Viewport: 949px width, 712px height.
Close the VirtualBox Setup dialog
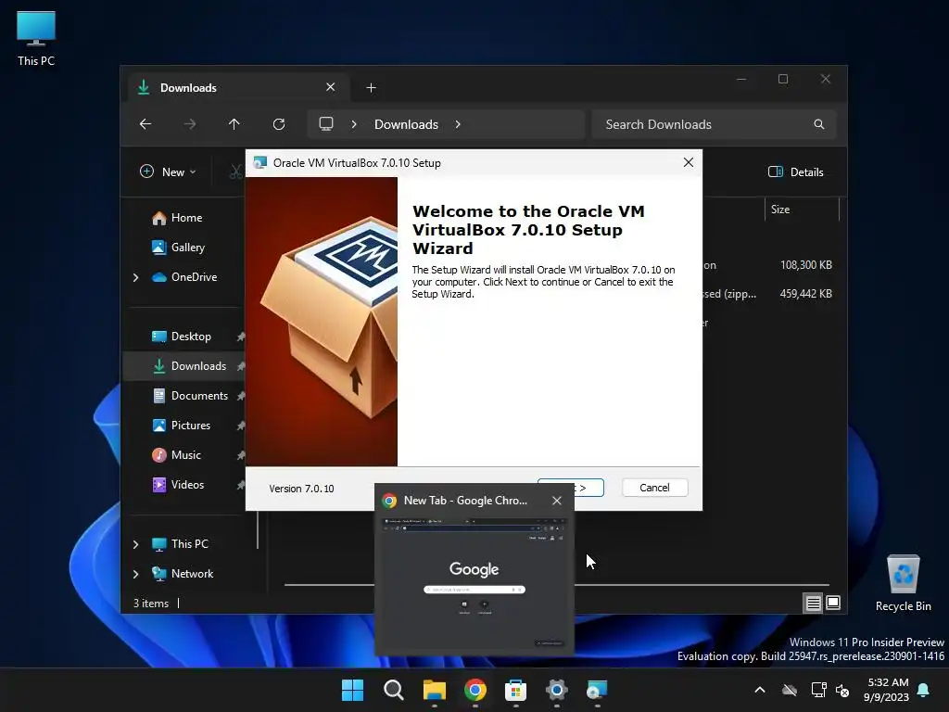pyautogui.click(x=689, y=162)
